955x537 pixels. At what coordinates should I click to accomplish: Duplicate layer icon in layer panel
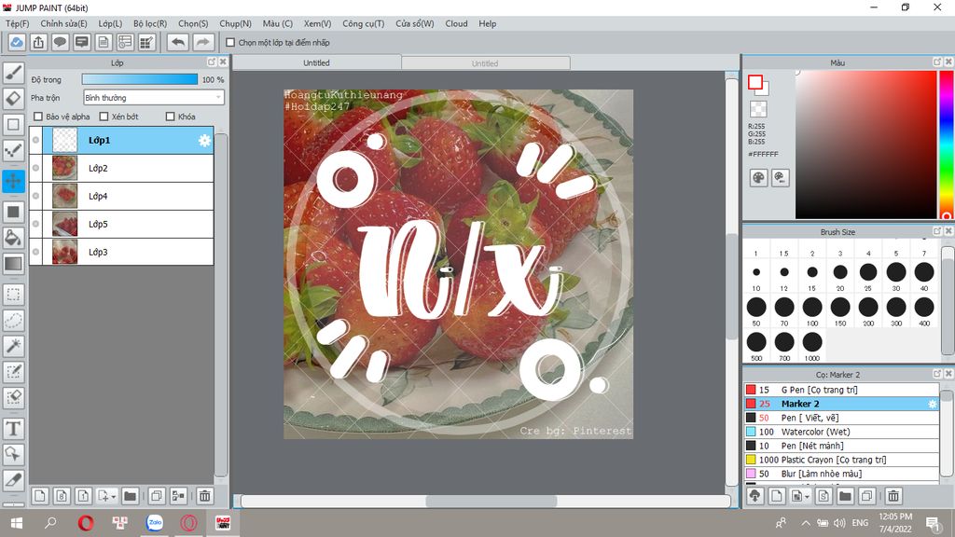click(x=157, y=496)
